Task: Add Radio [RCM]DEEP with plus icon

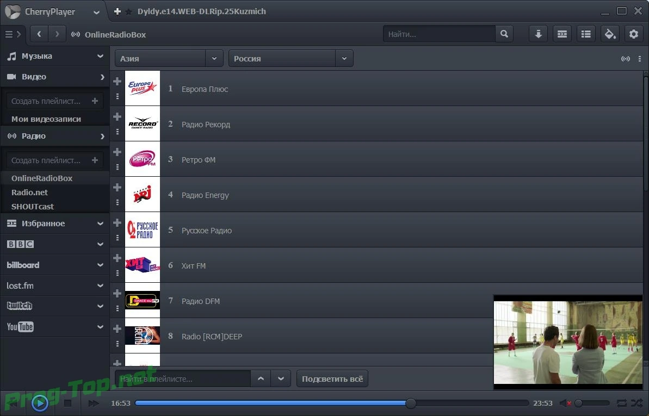Action: pyautogui.click(x=117, y=328)
